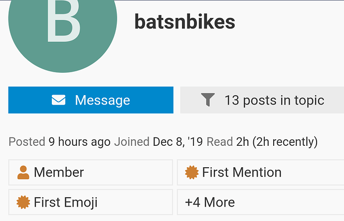Image resolution: width=344 pixels, height=221 pixels.
Task: Click the Dec 8, '19 join date
Action: click(178, 142)
